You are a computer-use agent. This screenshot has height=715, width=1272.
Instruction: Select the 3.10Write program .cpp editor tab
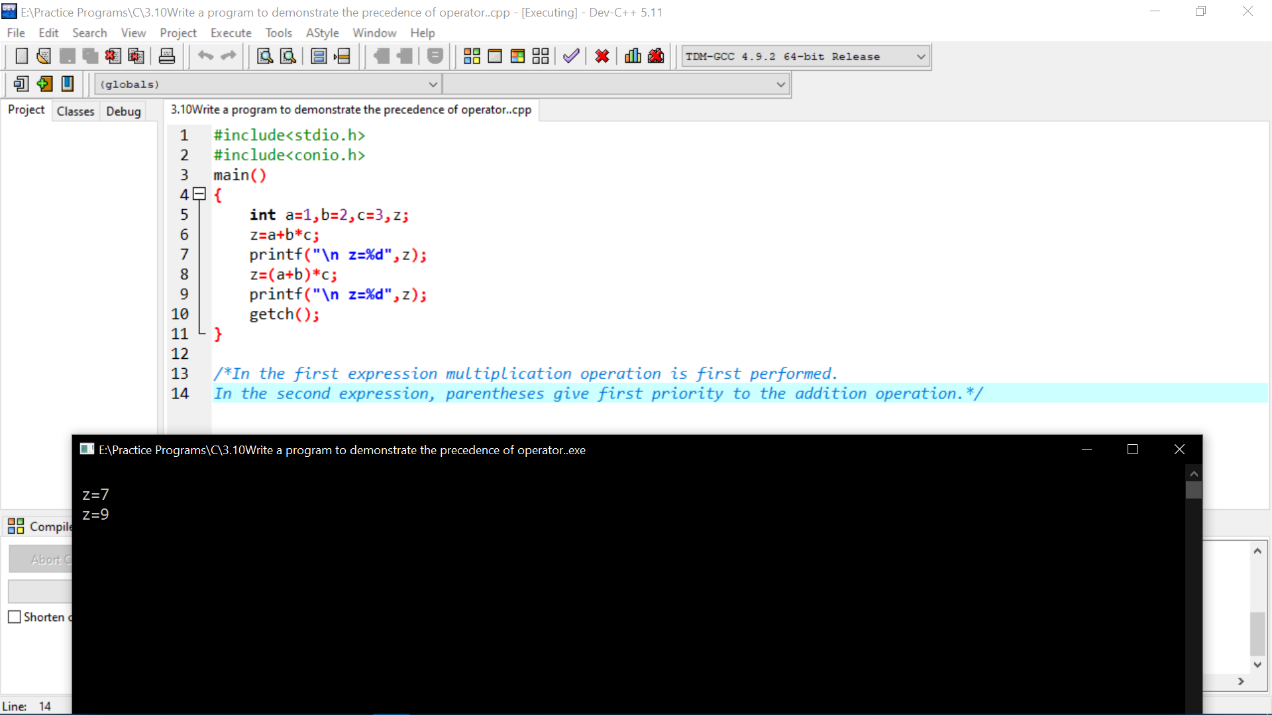point(351,110)
